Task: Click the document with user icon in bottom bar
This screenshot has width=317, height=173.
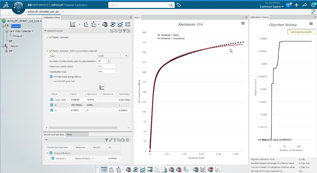Action: pyautogui.click(x=164, y=170)
